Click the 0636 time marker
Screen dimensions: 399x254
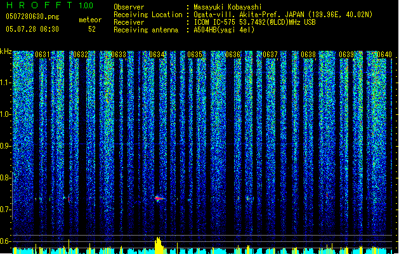[x=233, y=55]
